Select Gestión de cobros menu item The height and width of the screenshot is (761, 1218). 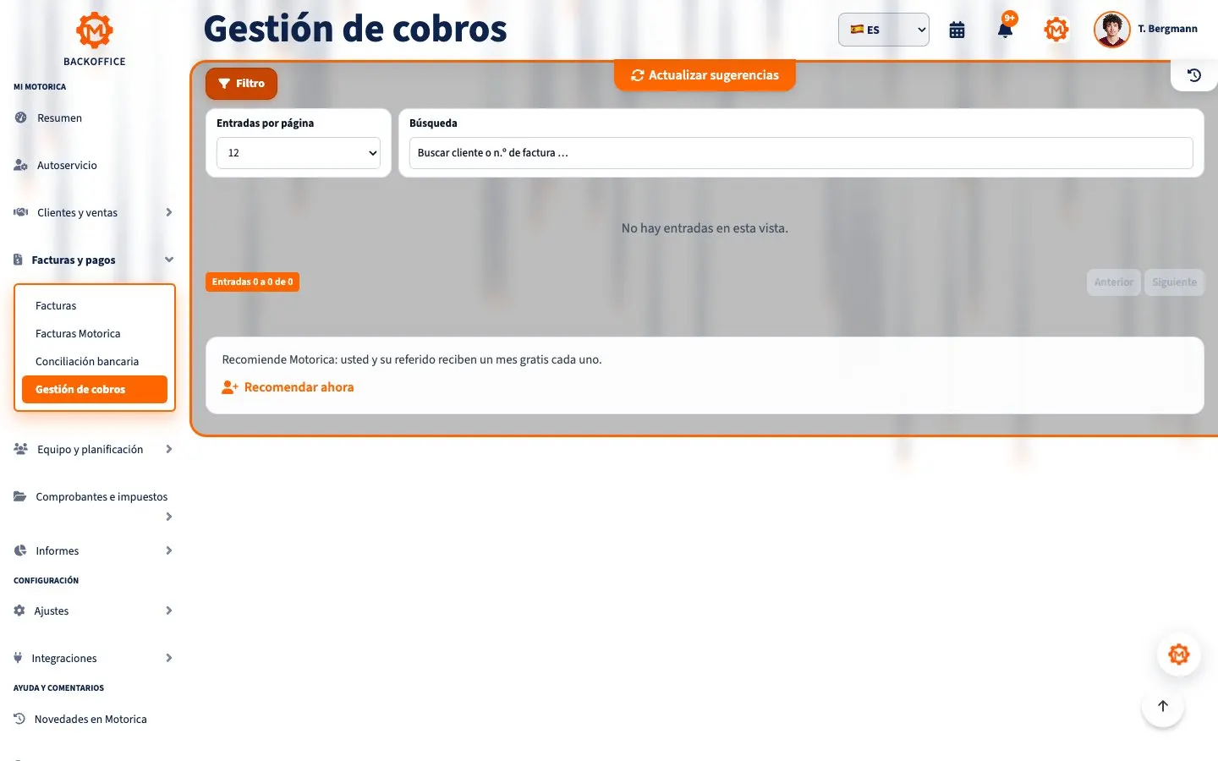coord(95,389)
